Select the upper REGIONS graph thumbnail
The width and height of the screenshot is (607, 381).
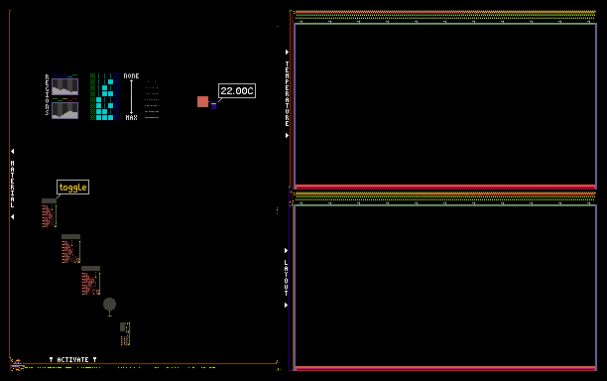tap(65, 86)
